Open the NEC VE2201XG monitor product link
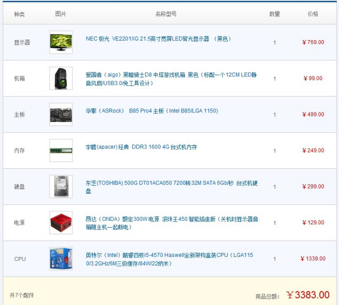 pos(158,39)
